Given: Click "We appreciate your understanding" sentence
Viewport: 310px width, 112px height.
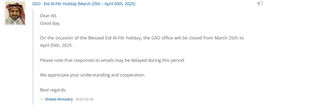Looking at the screenshot, I should tap(92, 75).
